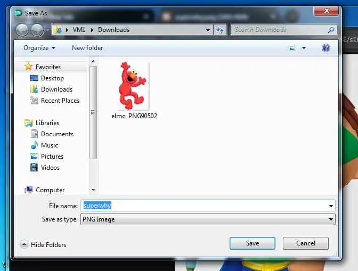Image resolution: width=358 pixels, height=271 pixels.
Task: Click the Videos film icon
Action: point(34,168)
